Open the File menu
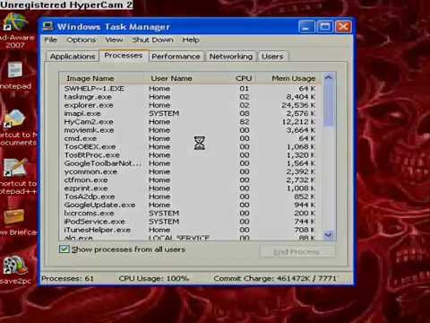The height and width of the screenshot is (323, 430). coord(51,39)
